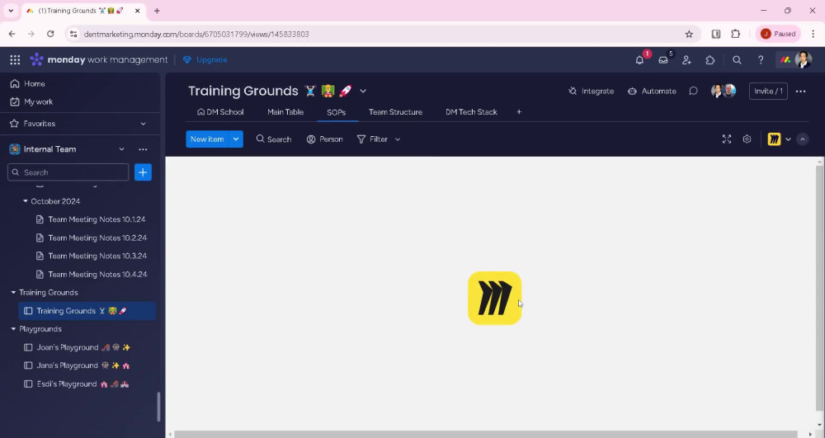The image size is (825, 438).
Task: Collapse the Playgrounds folder
Action: click(x=14, y=329)
